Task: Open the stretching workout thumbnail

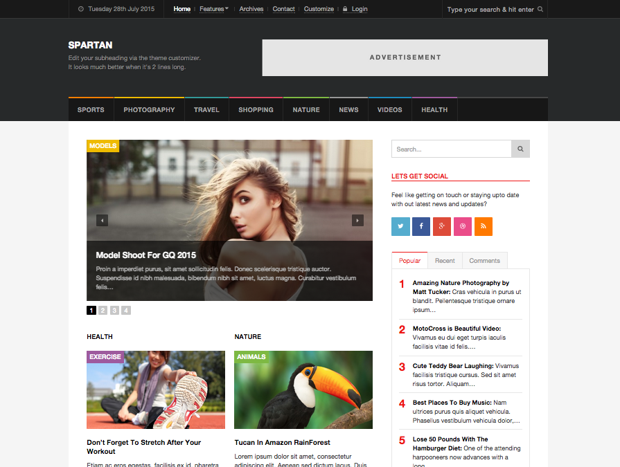Action: [156, 390]
